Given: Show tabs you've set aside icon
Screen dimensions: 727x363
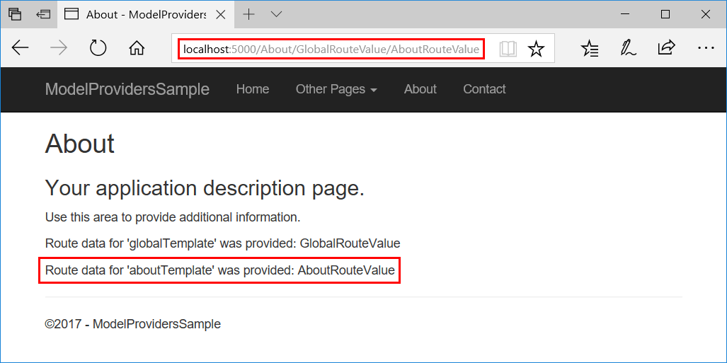Looking at the screenshot, I should click(15, 14).
